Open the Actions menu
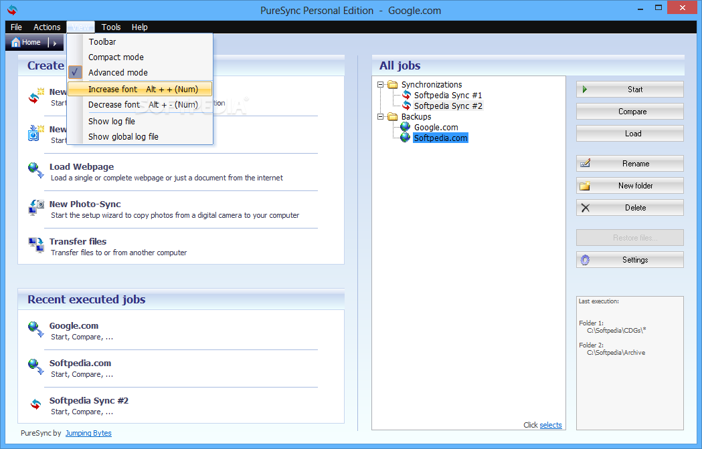Screen dimensions: 702x449 point(47,27)
